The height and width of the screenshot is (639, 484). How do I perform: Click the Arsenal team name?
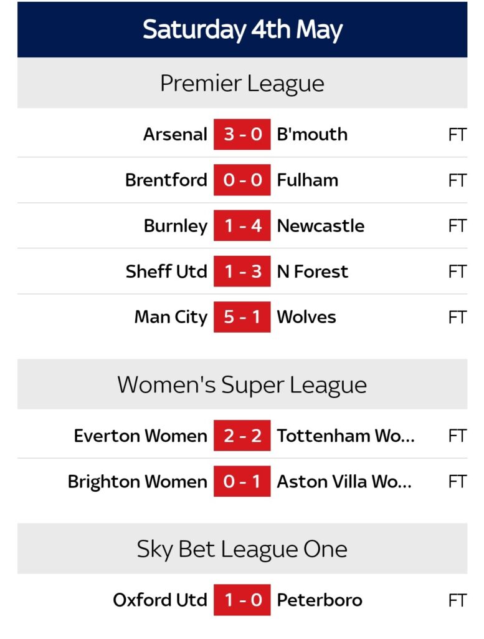(175, 134)
